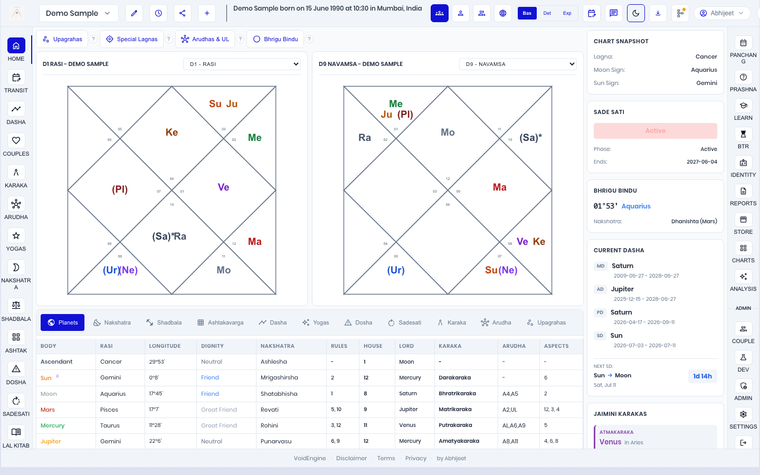Open the Dosha warning icon
The width and height of the screenshot is (760, 475).
click(16, 369)
